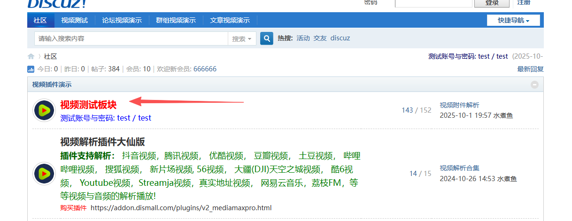Screen dimensions: 572x221
Task: Click the 视频解析插件大仙版 forum play icon
Action: [x=44, y=173]
